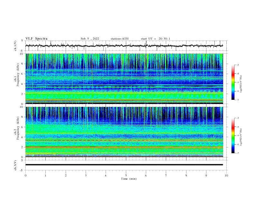The image size is (255, 197).
Task: Click the "-5" tick on ch.1 colorbar
Action: click(237, 82)
